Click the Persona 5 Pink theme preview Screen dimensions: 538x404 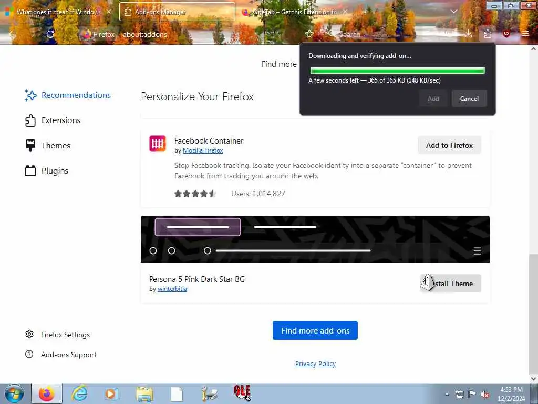click(x=315, y=239)
